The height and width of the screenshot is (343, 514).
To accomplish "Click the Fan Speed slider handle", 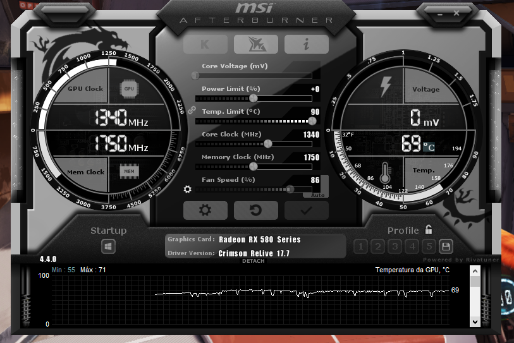I will [290, 190].
